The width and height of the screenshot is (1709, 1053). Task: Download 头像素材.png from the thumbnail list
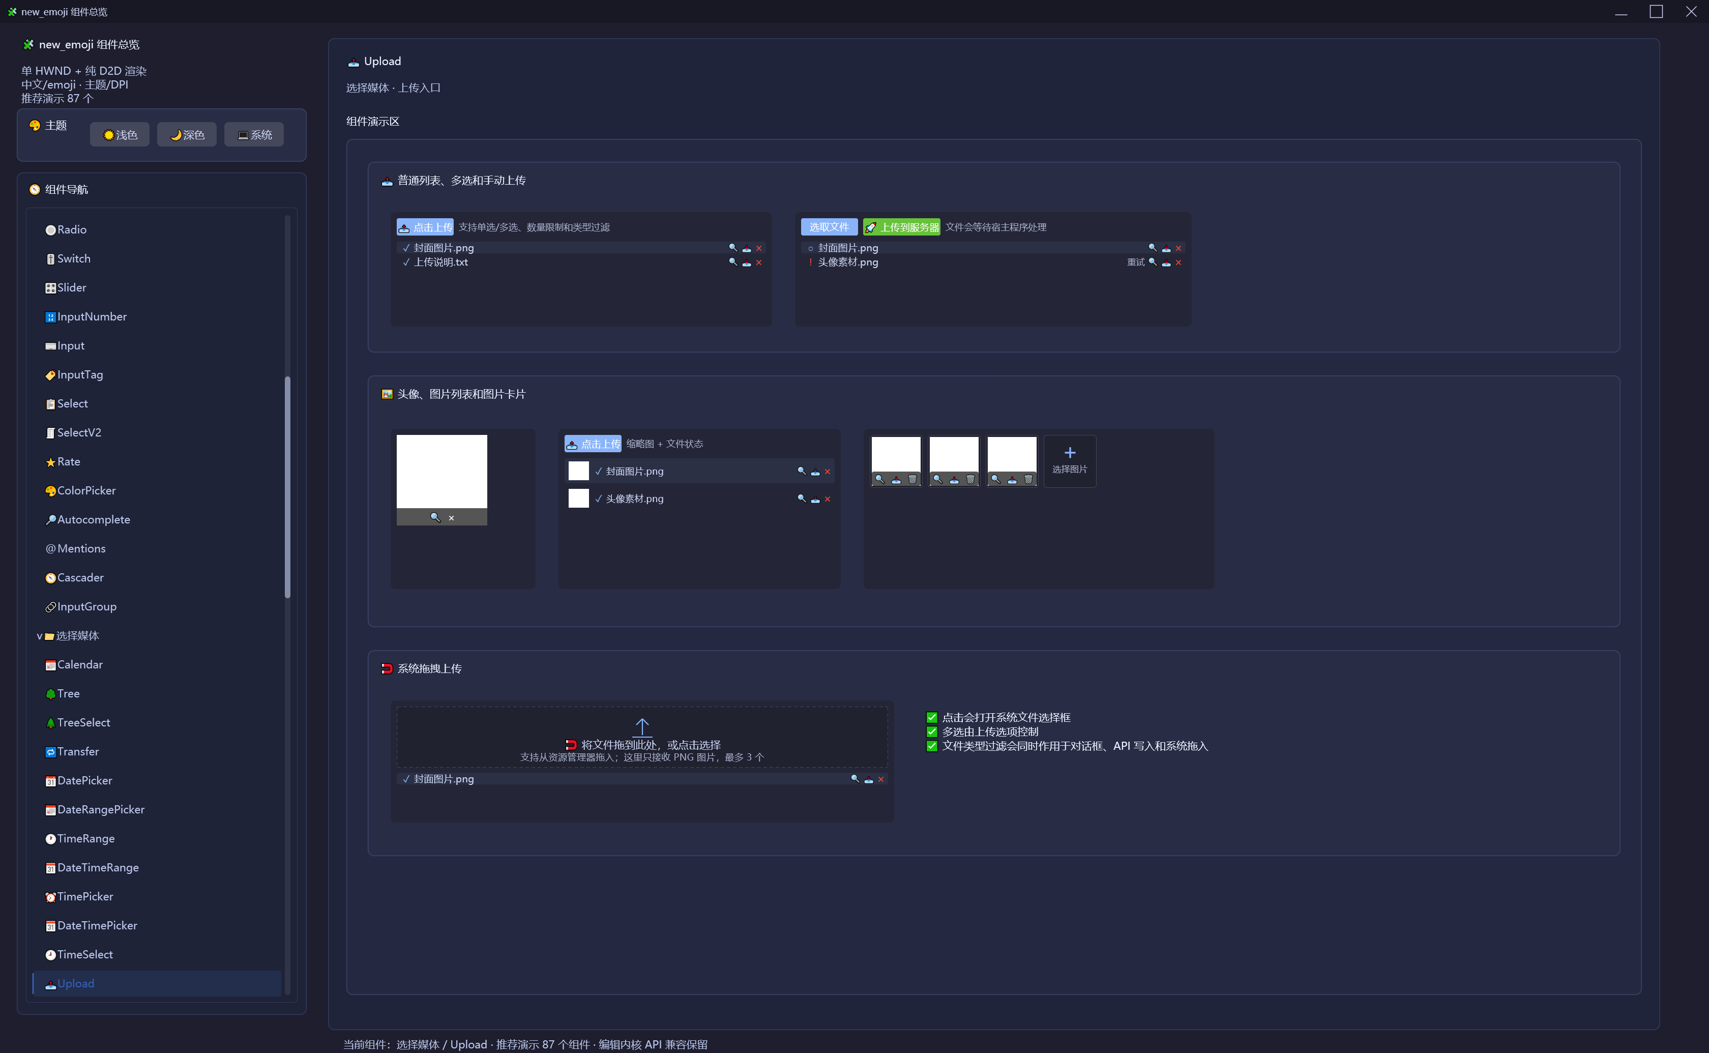pos(815,499)
